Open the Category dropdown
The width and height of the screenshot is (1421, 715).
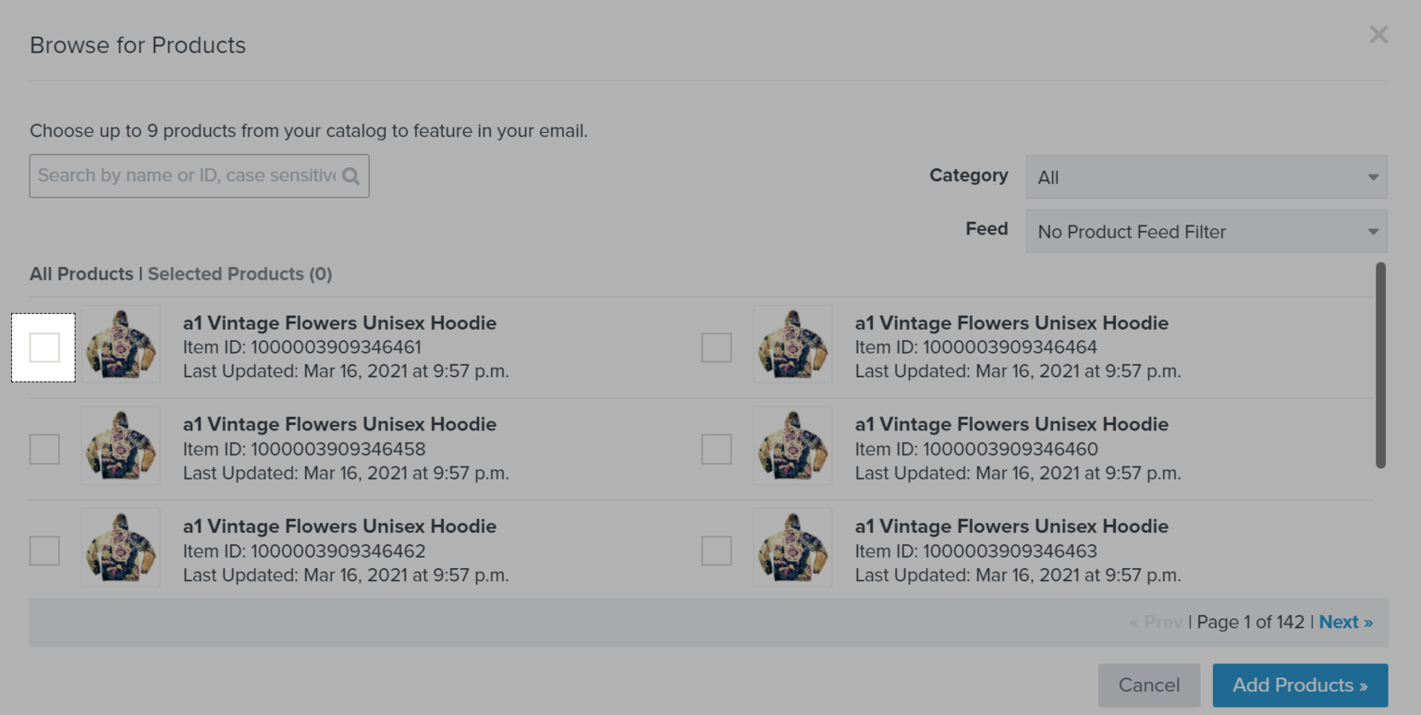coord(1207,176)
